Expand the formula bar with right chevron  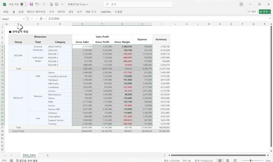click(270, 19)
